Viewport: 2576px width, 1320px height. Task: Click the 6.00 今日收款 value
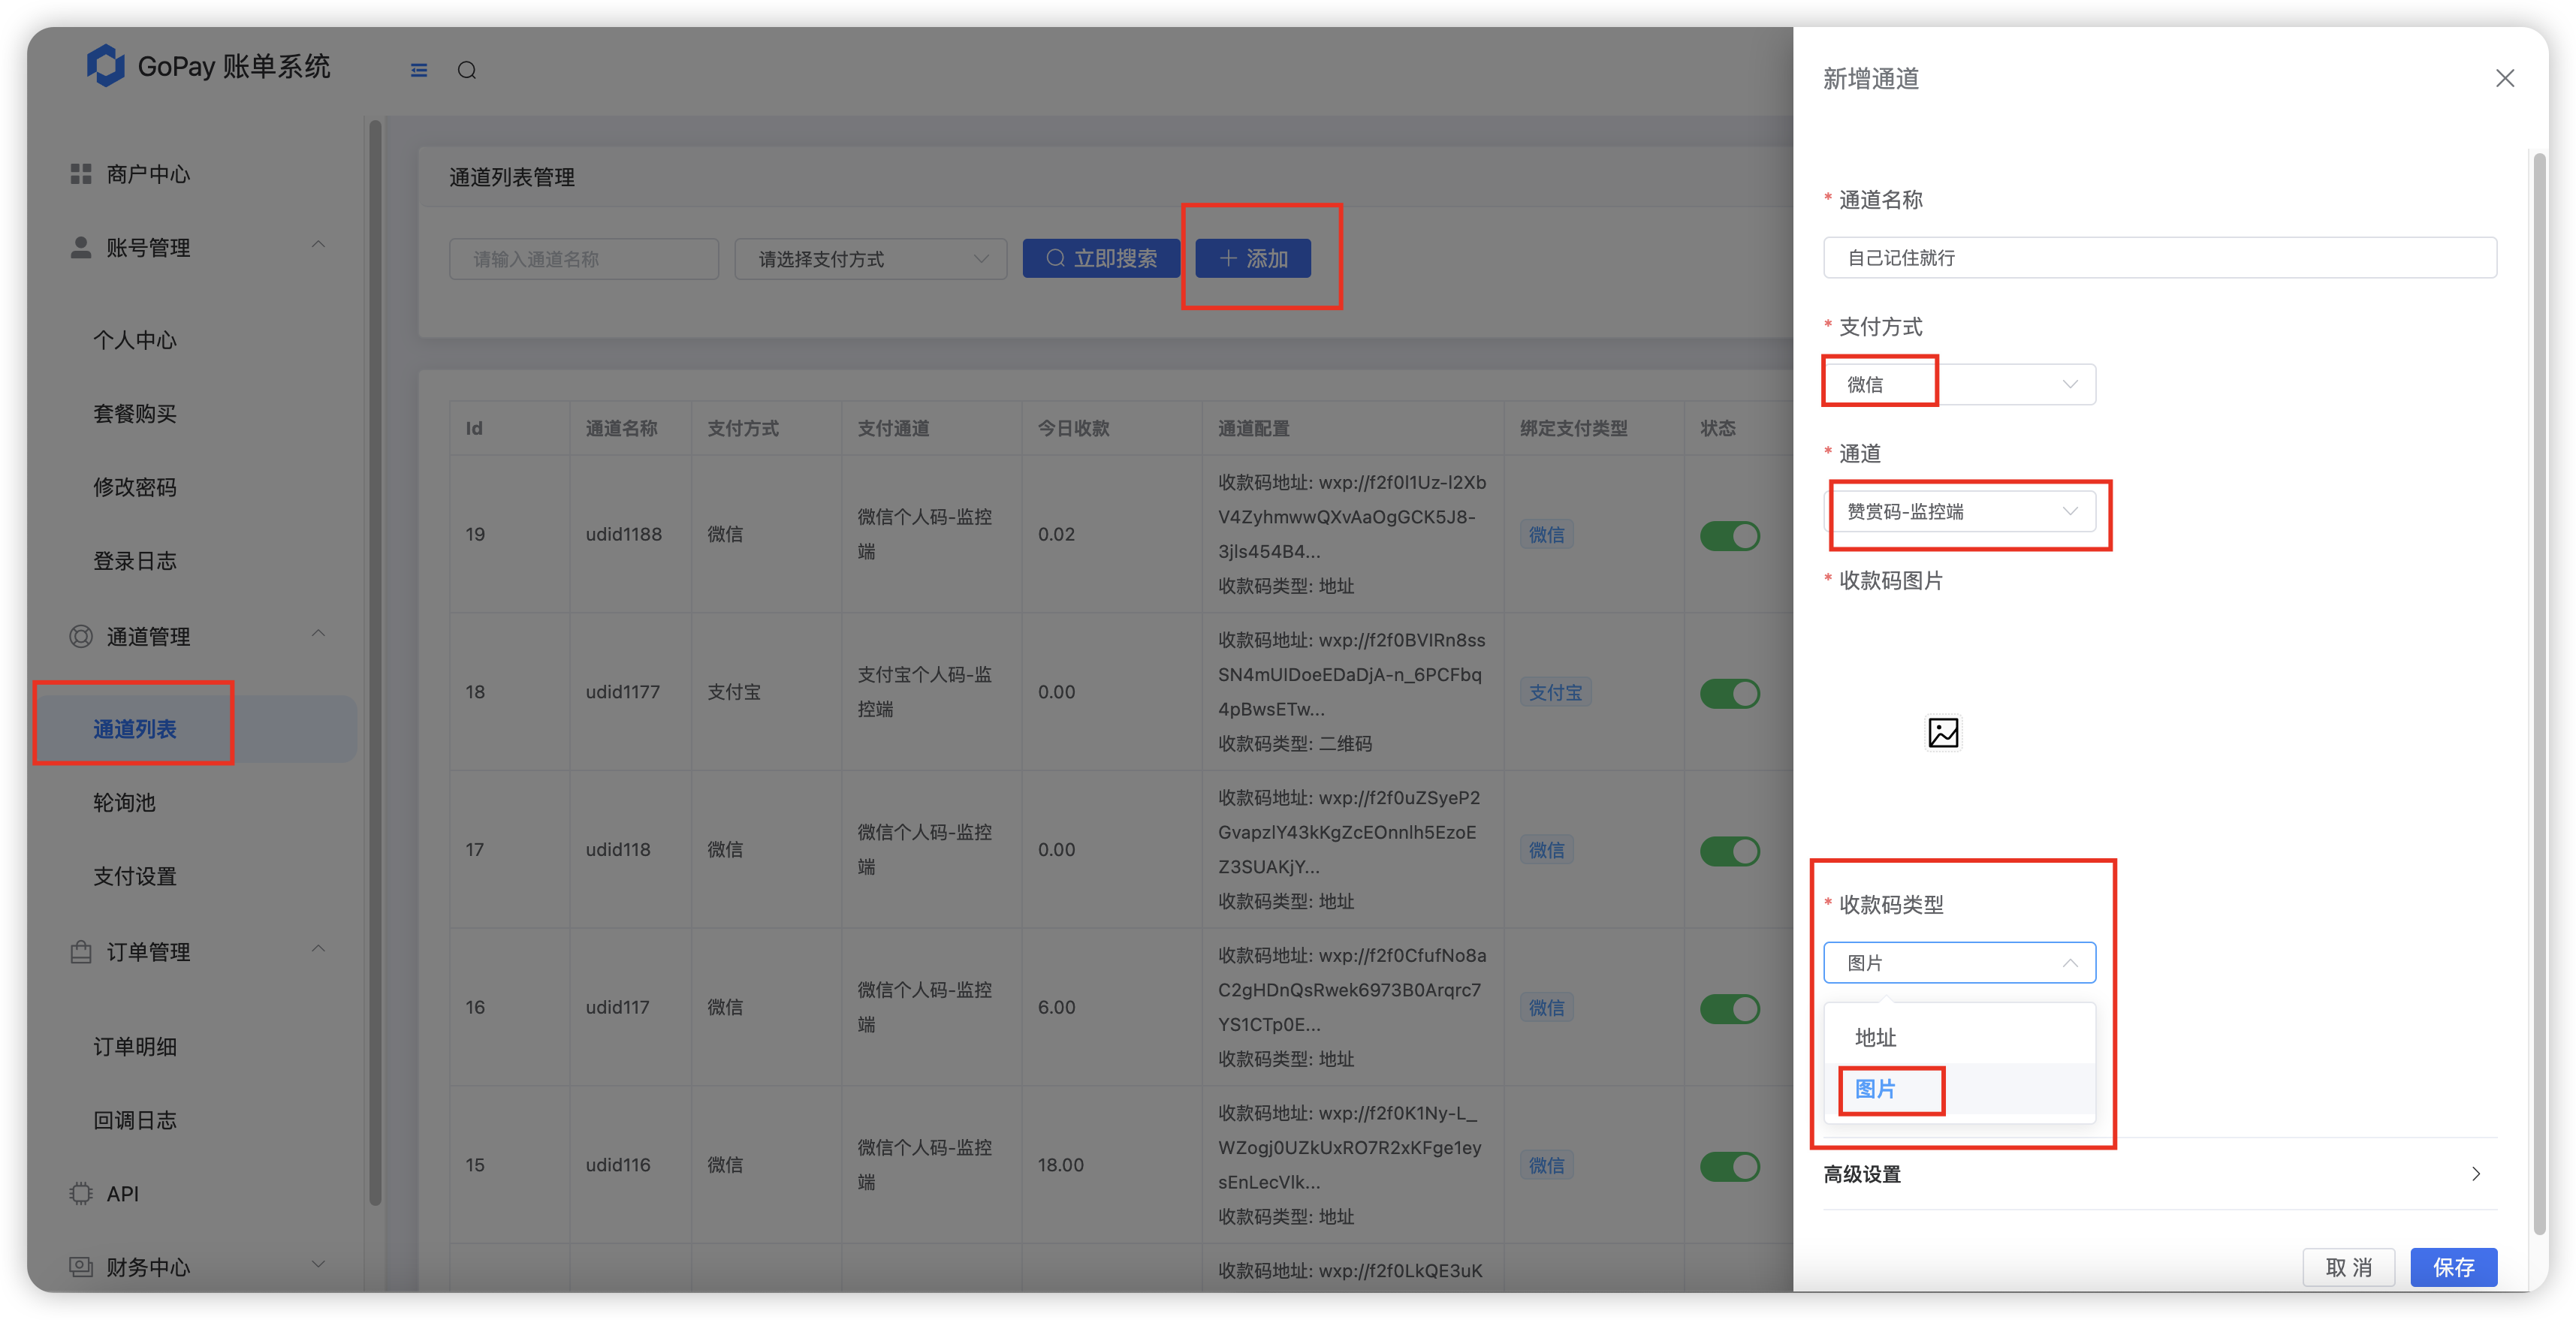pyautogui.click(x=1056, y=1007)
